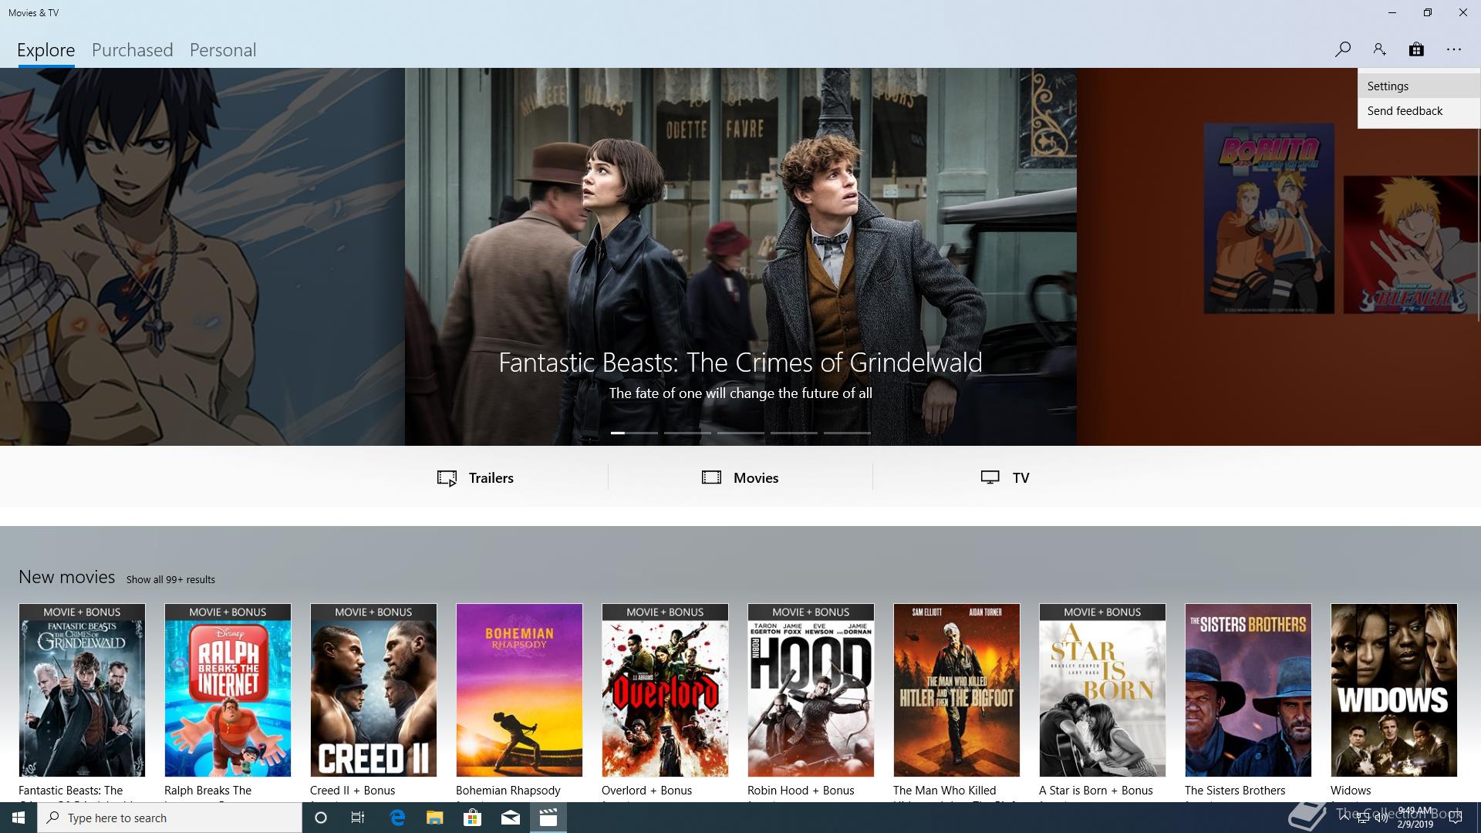Click The Sisters Brothers title text
Screen dimensions: 1481x833
[1235, 791]
